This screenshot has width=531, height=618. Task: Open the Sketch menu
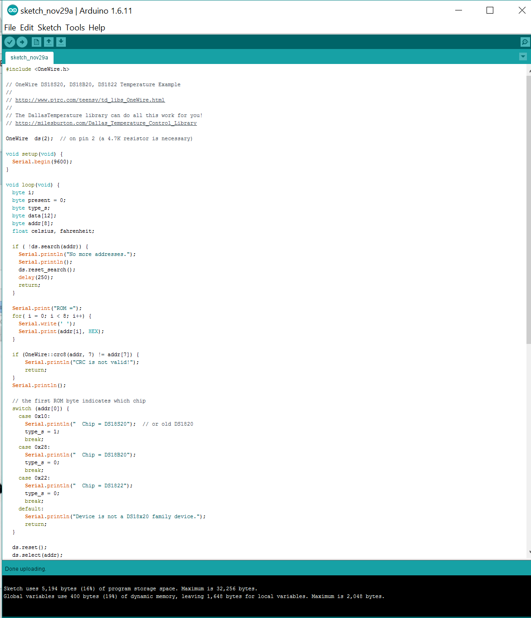(x=49, y=28)
